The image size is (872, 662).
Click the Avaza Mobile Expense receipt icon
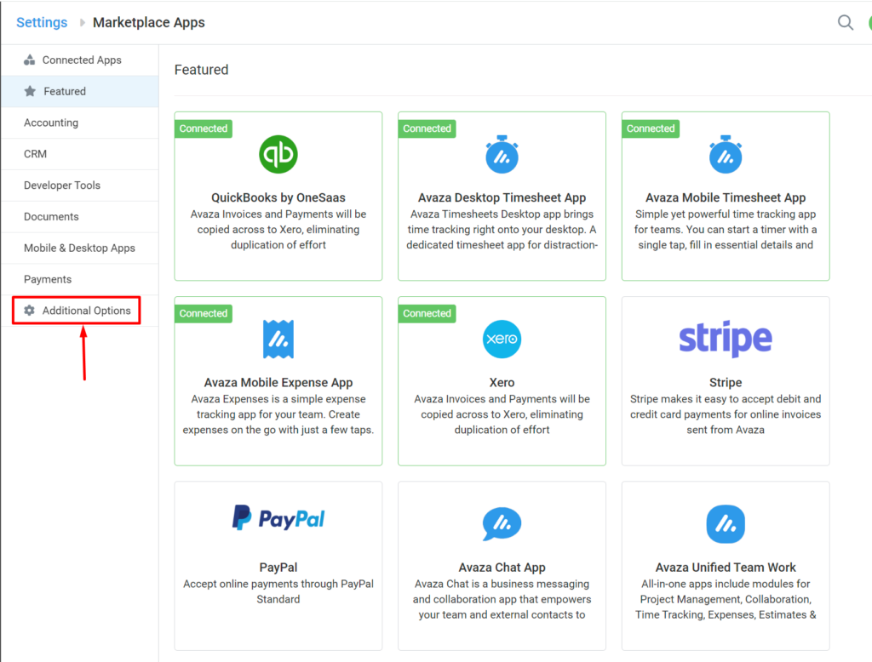[278, 339]
